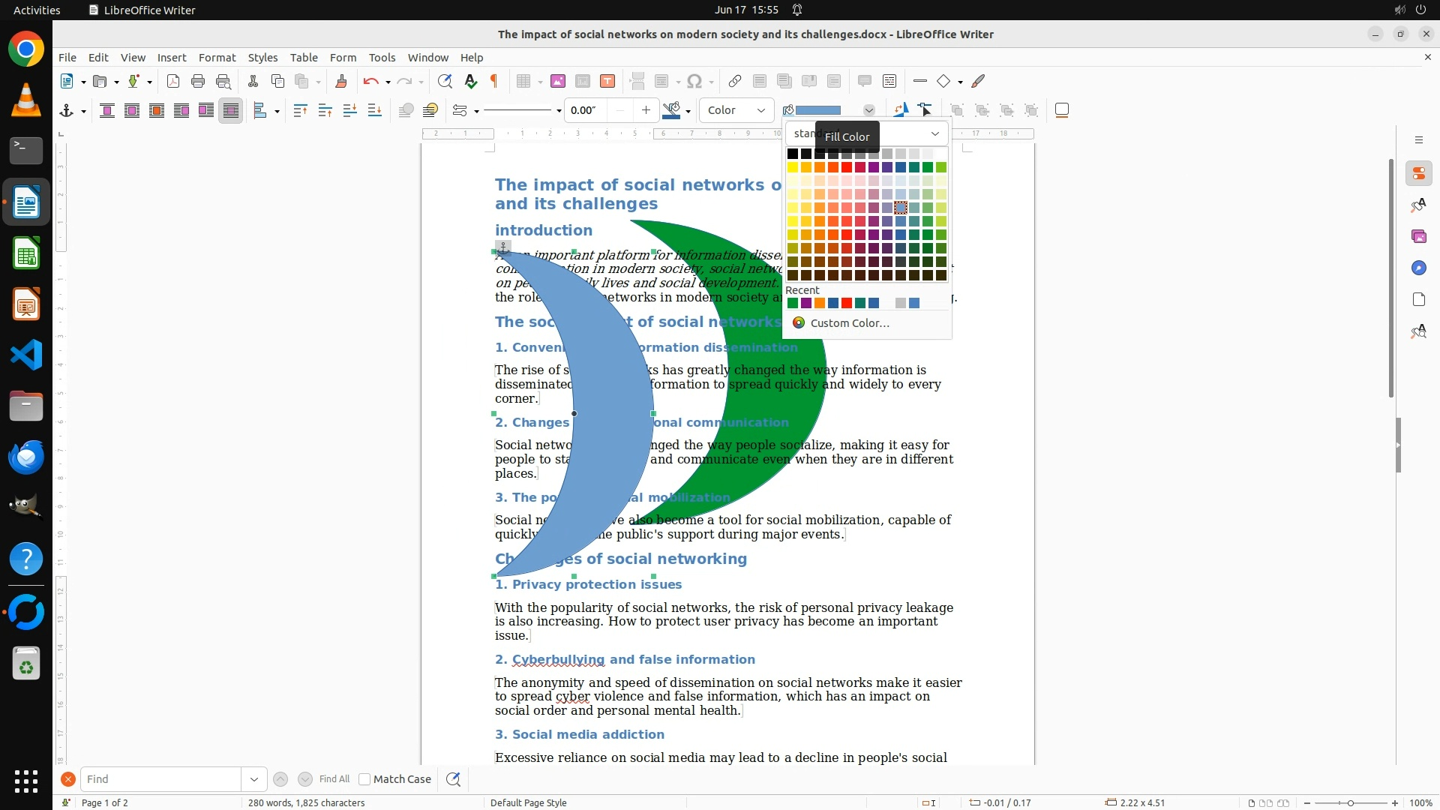
Task: Expand the anchor type dropdown arrow
Action: [83, 111]
